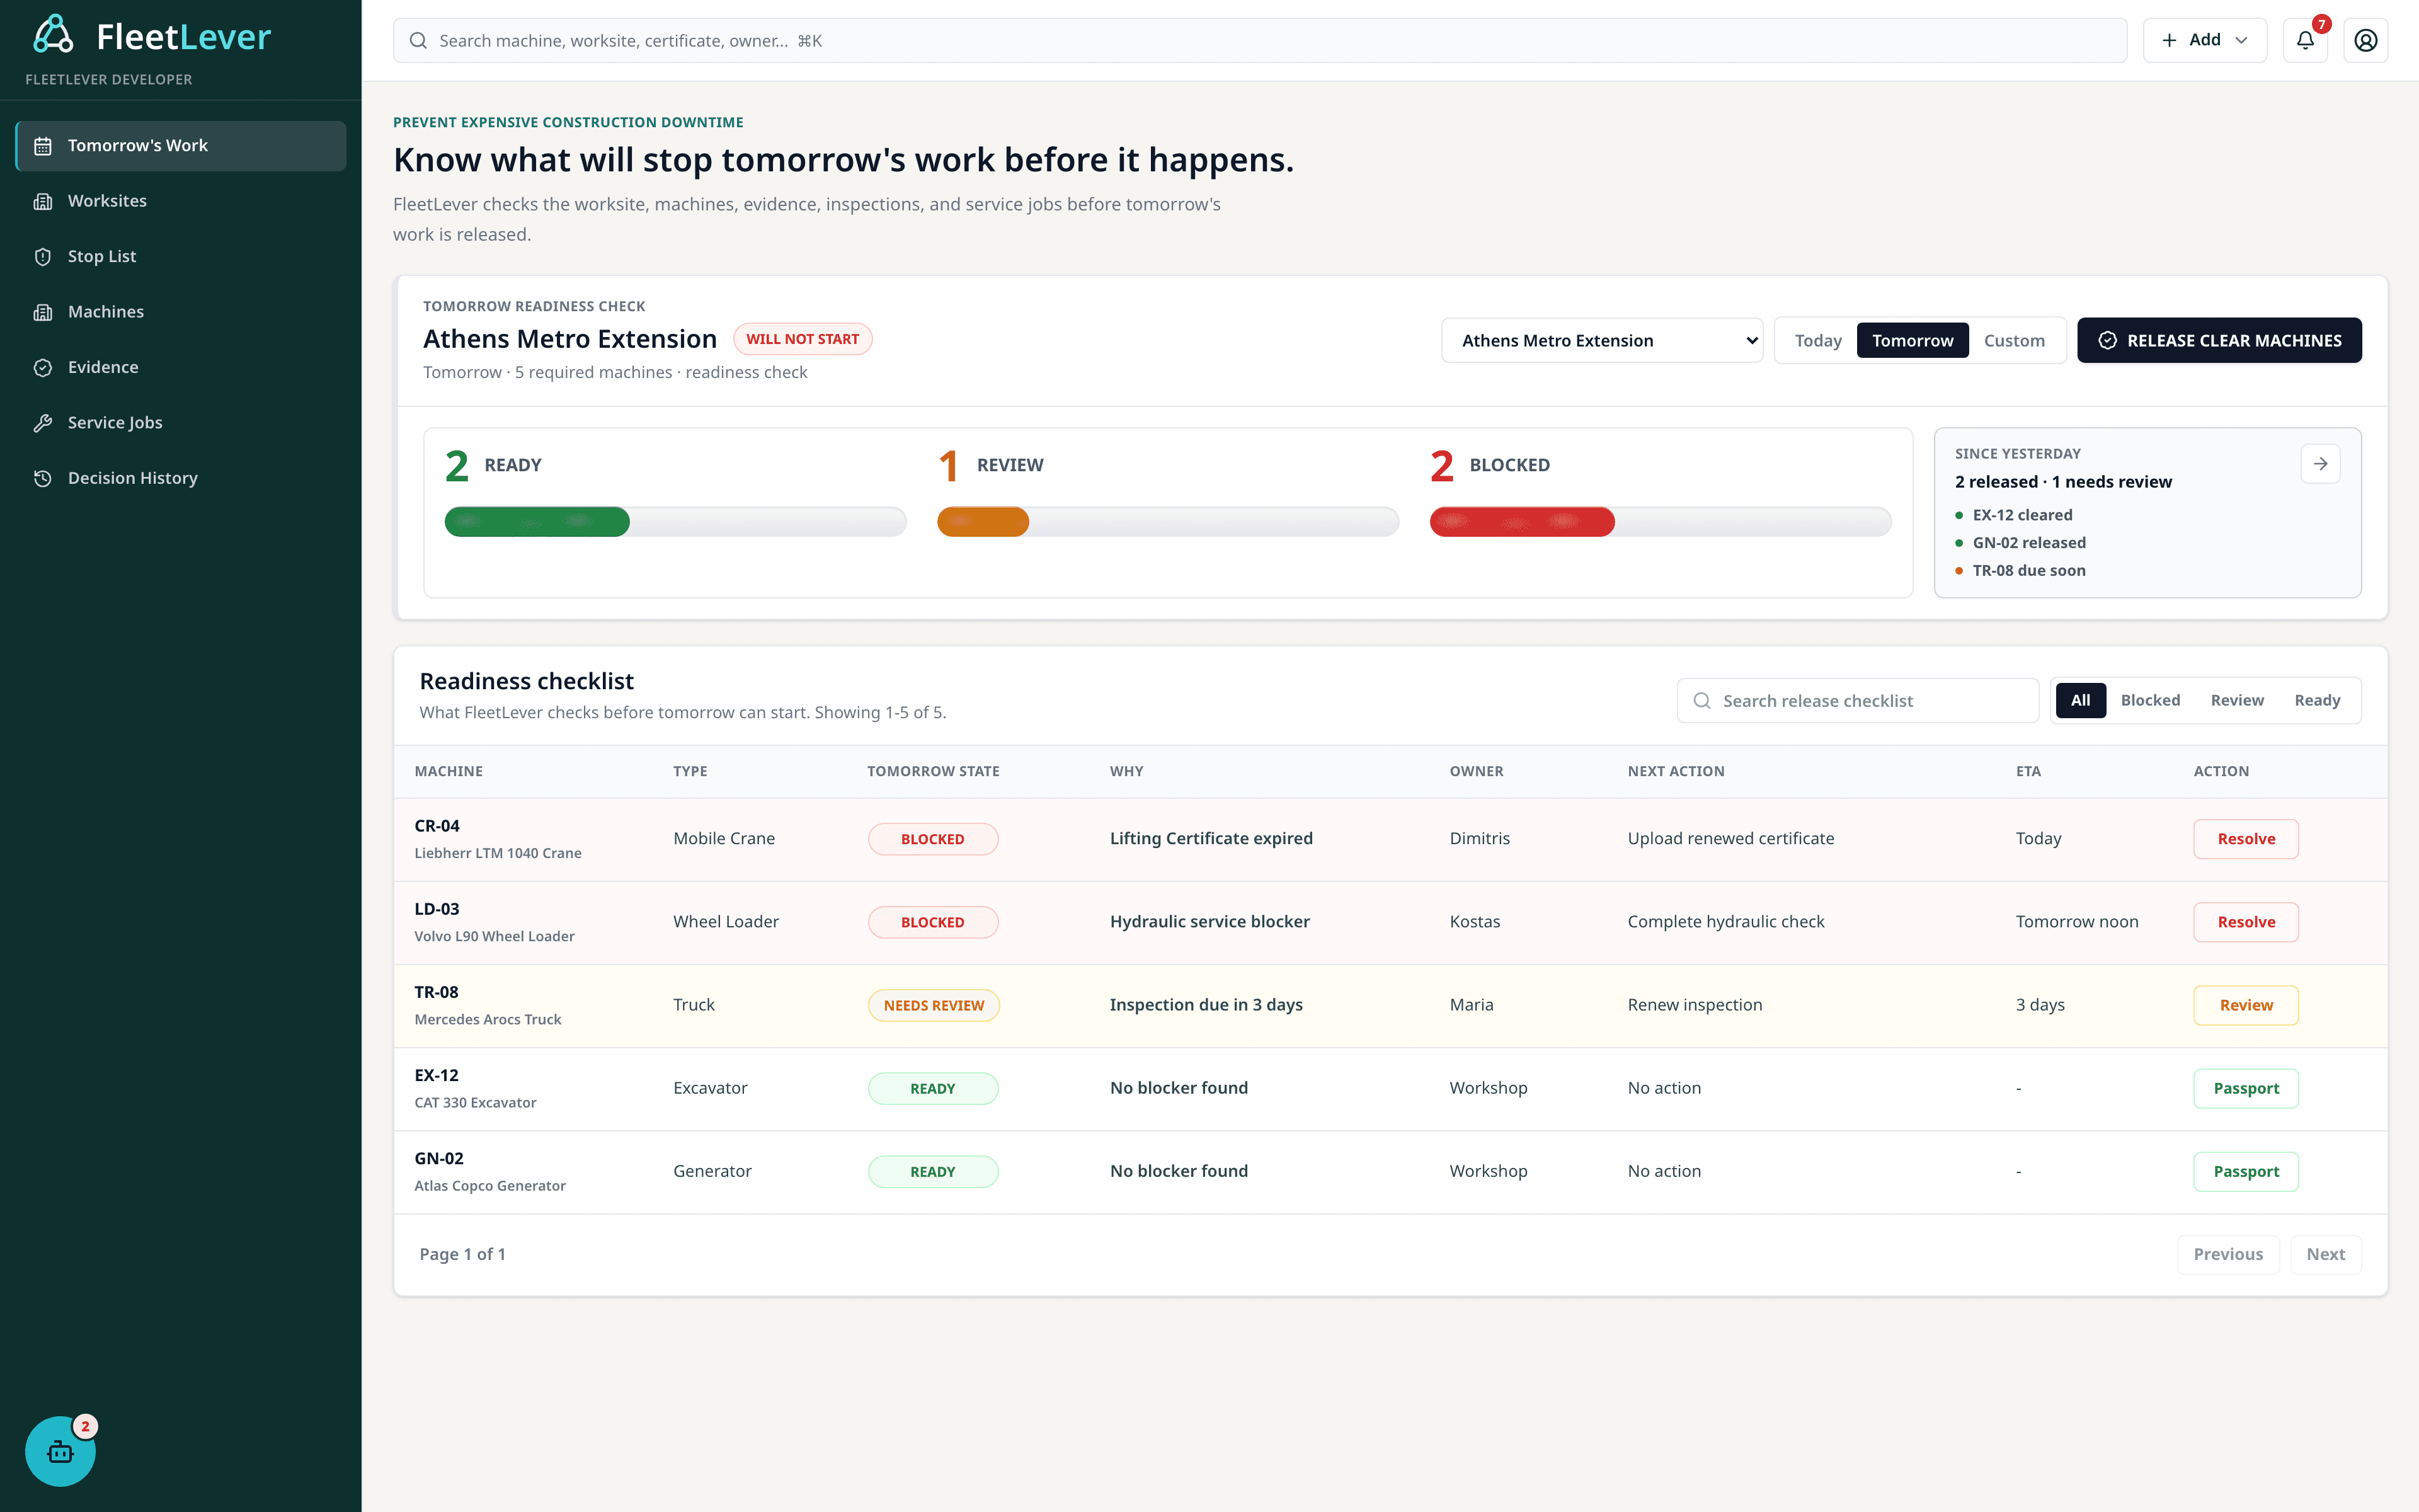Image resolution: width=2419 pixels, height=1512 pixels.
Task: Click the WILL NOT START status badge
Action: click(802, 339)
